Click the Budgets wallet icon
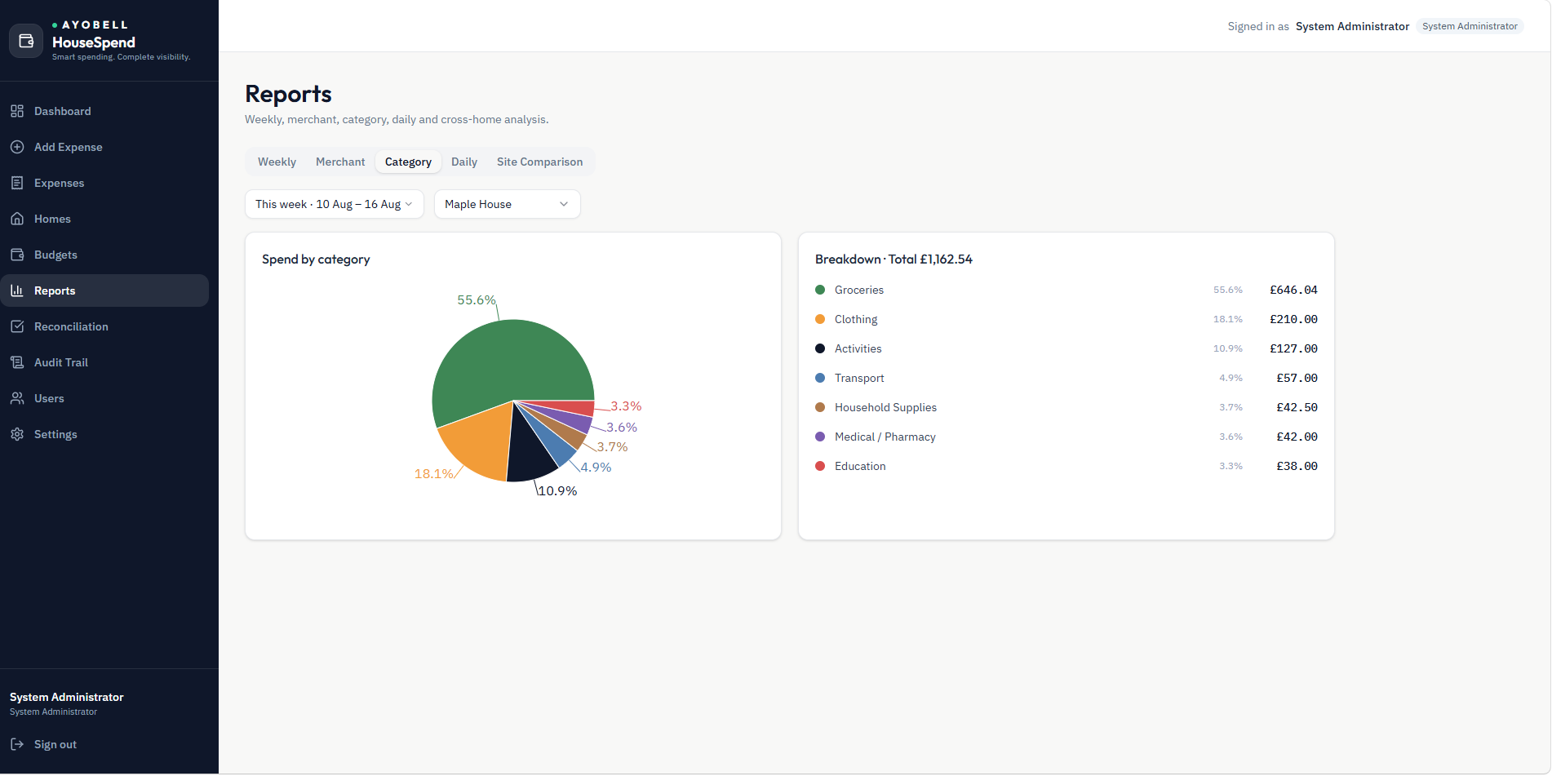1552x776 pixels. [x=17, y=255]
